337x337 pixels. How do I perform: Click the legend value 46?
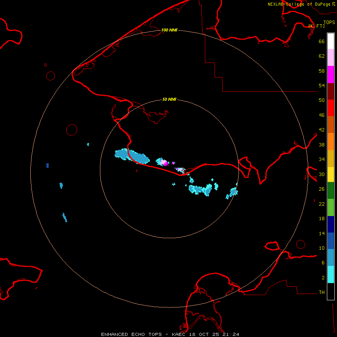pyautogui.click(x=322, y=115)
